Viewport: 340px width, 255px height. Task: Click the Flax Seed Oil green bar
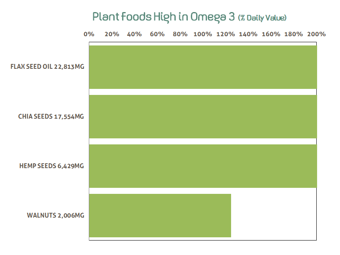coord(203,67)
